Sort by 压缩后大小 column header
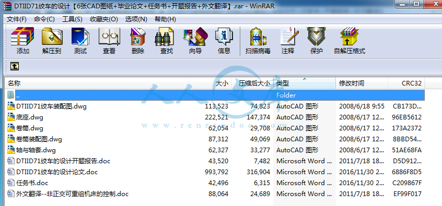Viewport: 442px width, 206px height. [x=252, y=83]
